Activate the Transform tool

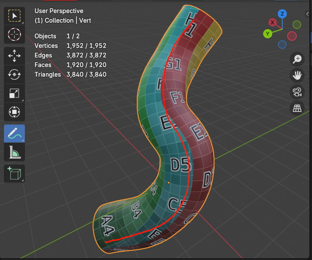point(14,112)
